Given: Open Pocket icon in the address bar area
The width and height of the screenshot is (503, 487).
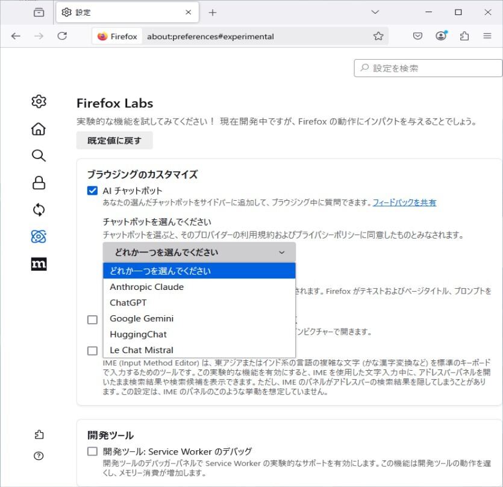Looking at the screenshot, I should coord(417,36).
